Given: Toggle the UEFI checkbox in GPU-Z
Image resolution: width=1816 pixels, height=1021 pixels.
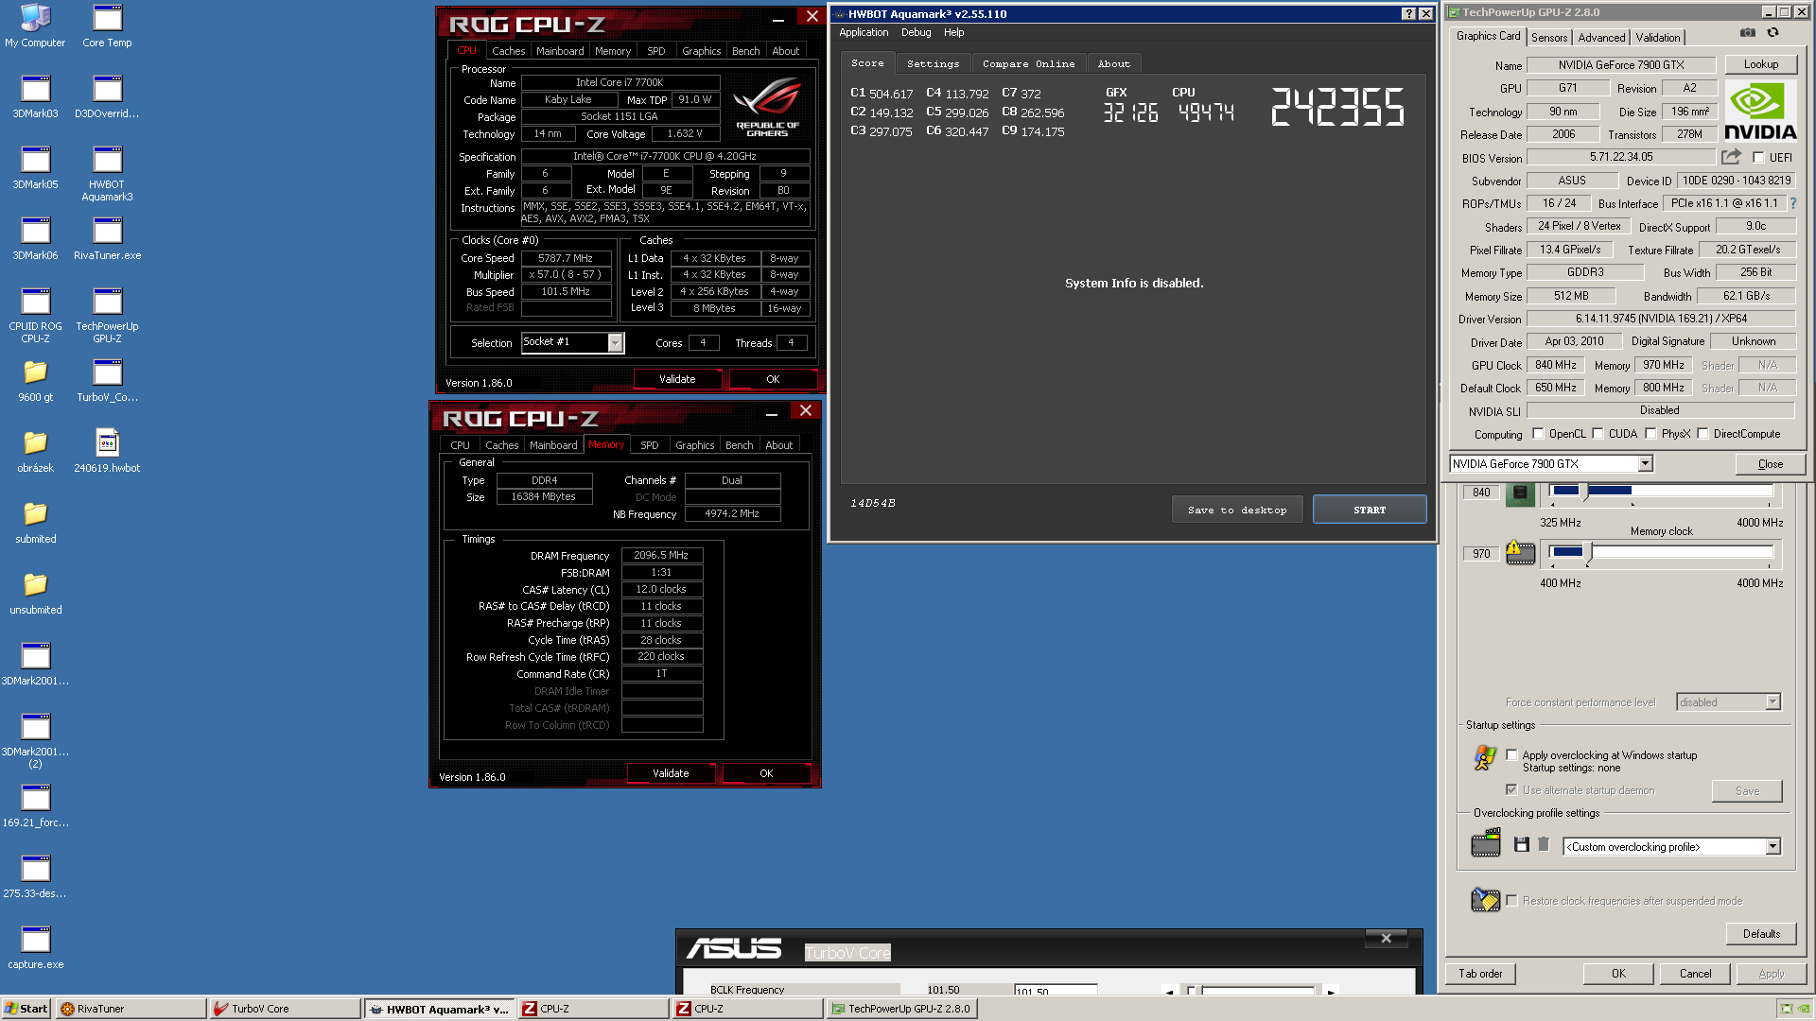Looking at the screenshot, I should [1758, 158].
